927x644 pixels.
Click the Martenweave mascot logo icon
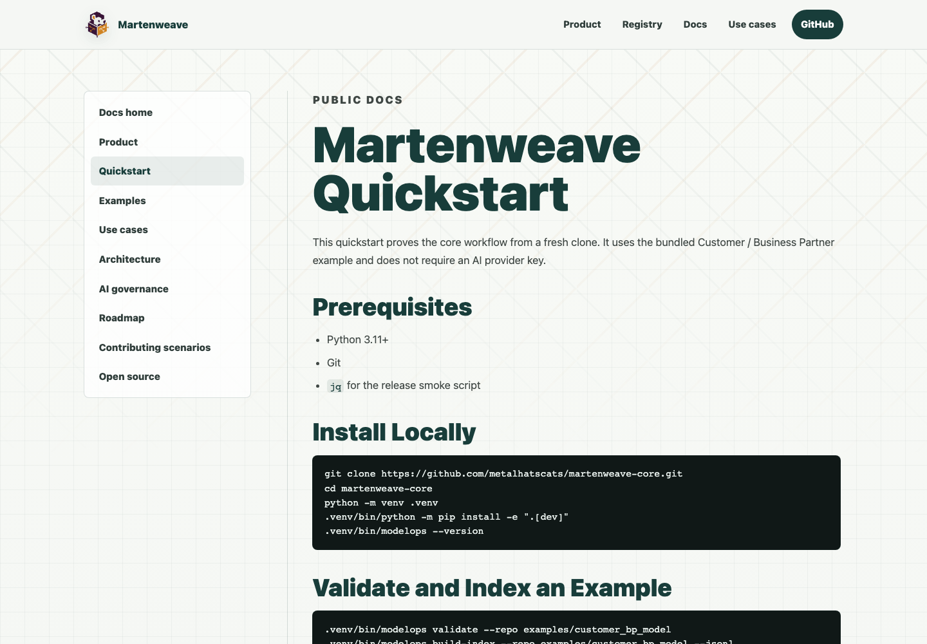[x=97, y=24]
